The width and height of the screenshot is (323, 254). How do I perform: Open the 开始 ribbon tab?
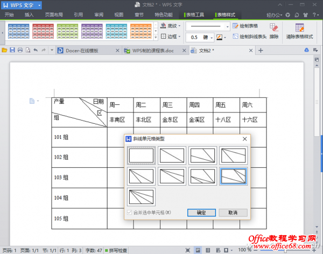point(9,15)
